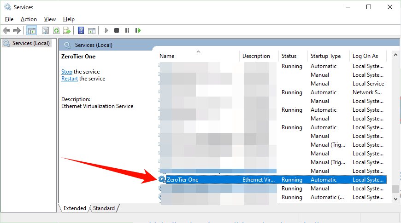
Task: Select Services (Local) in the console tree
Action: point(31,43)
